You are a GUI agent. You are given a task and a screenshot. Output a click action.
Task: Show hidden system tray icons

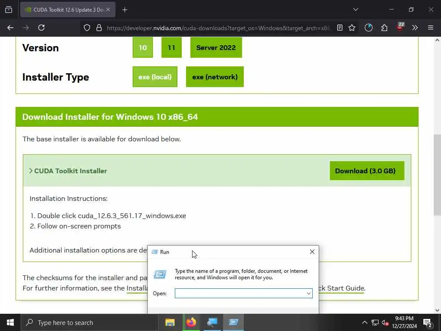[x=364, y=322]
